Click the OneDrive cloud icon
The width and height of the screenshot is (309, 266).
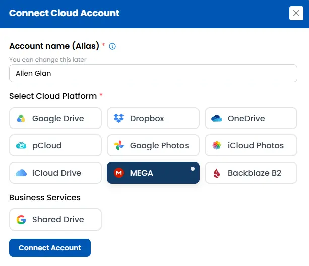(217, 118)
